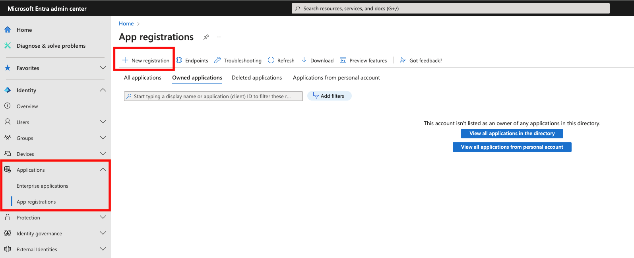
Task: Click the Users person icon
Action: 8,122
